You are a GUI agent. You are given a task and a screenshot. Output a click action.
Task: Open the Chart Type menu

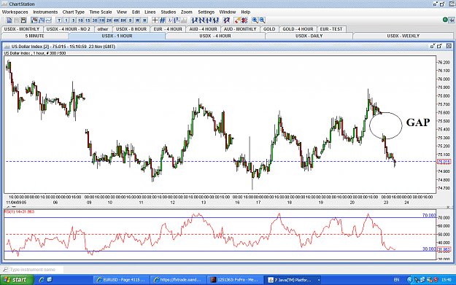[73, 12]
